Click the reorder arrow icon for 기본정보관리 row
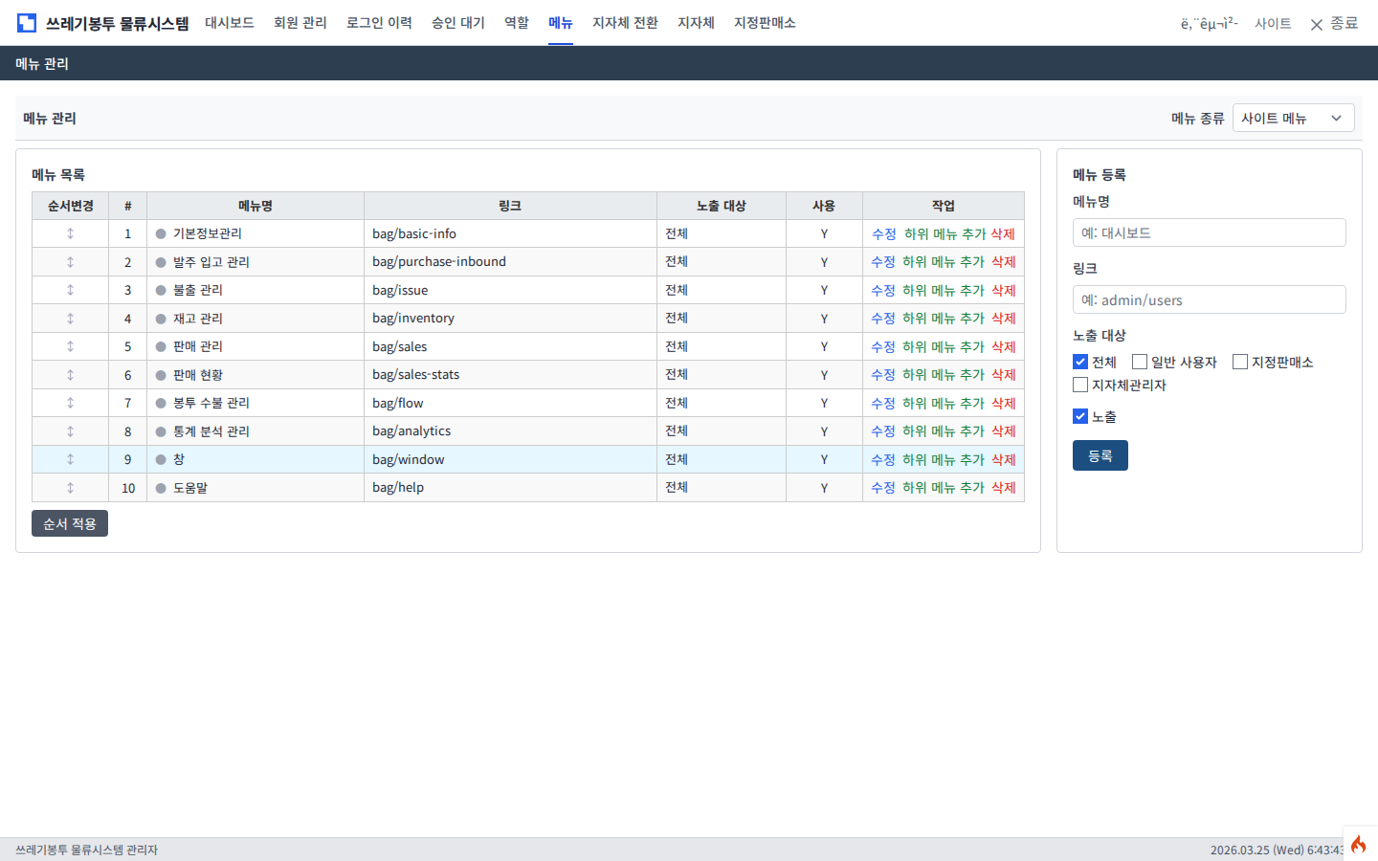The height and width of the screenshot is (861, 1378). [x=70, y=233]
